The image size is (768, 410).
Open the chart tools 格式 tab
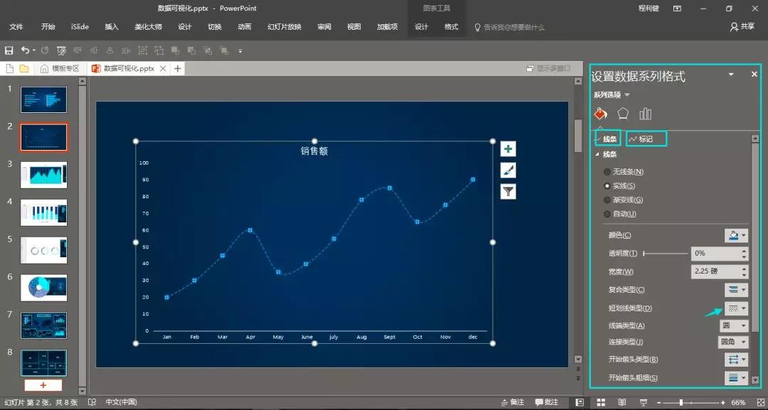click(451, 27)
